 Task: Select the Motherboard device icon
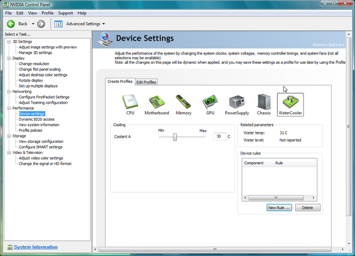coord(156,105)
